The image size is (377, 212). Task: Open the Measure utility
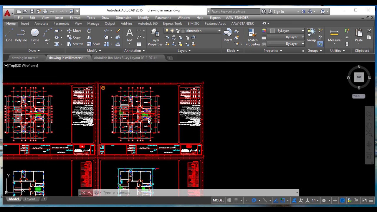coord(334,36)
